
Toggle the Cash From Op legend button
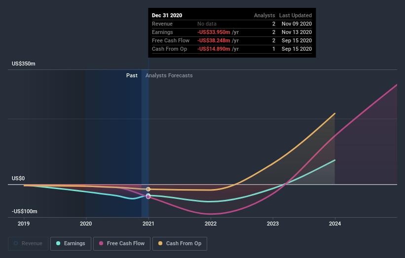[180, 244]
